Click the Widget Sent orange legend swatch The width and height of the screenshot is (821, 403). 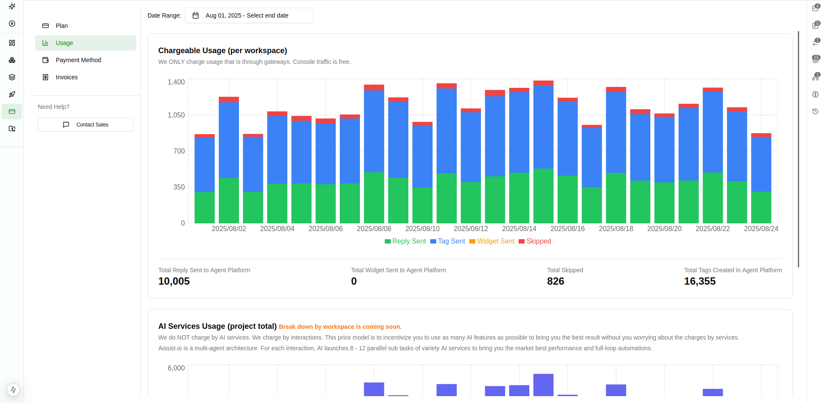coord(472,241)
